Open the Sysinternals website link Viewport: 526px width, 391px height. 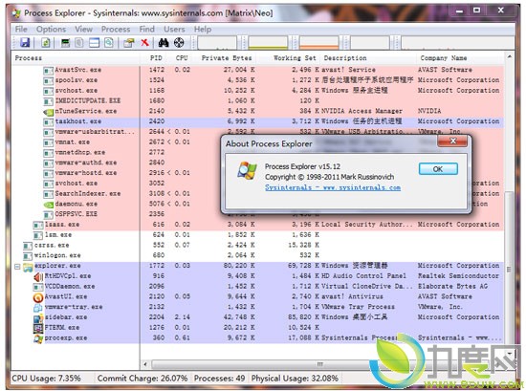coord(333,187)
